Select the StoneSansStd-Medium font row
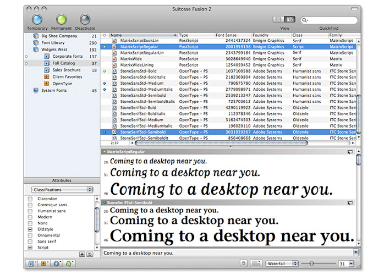 click(228, 83)
